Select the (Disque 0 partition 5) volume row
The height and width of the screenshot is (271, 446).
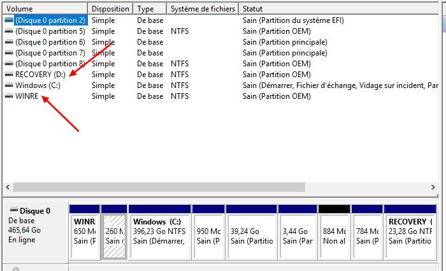(x=50, y=31)
